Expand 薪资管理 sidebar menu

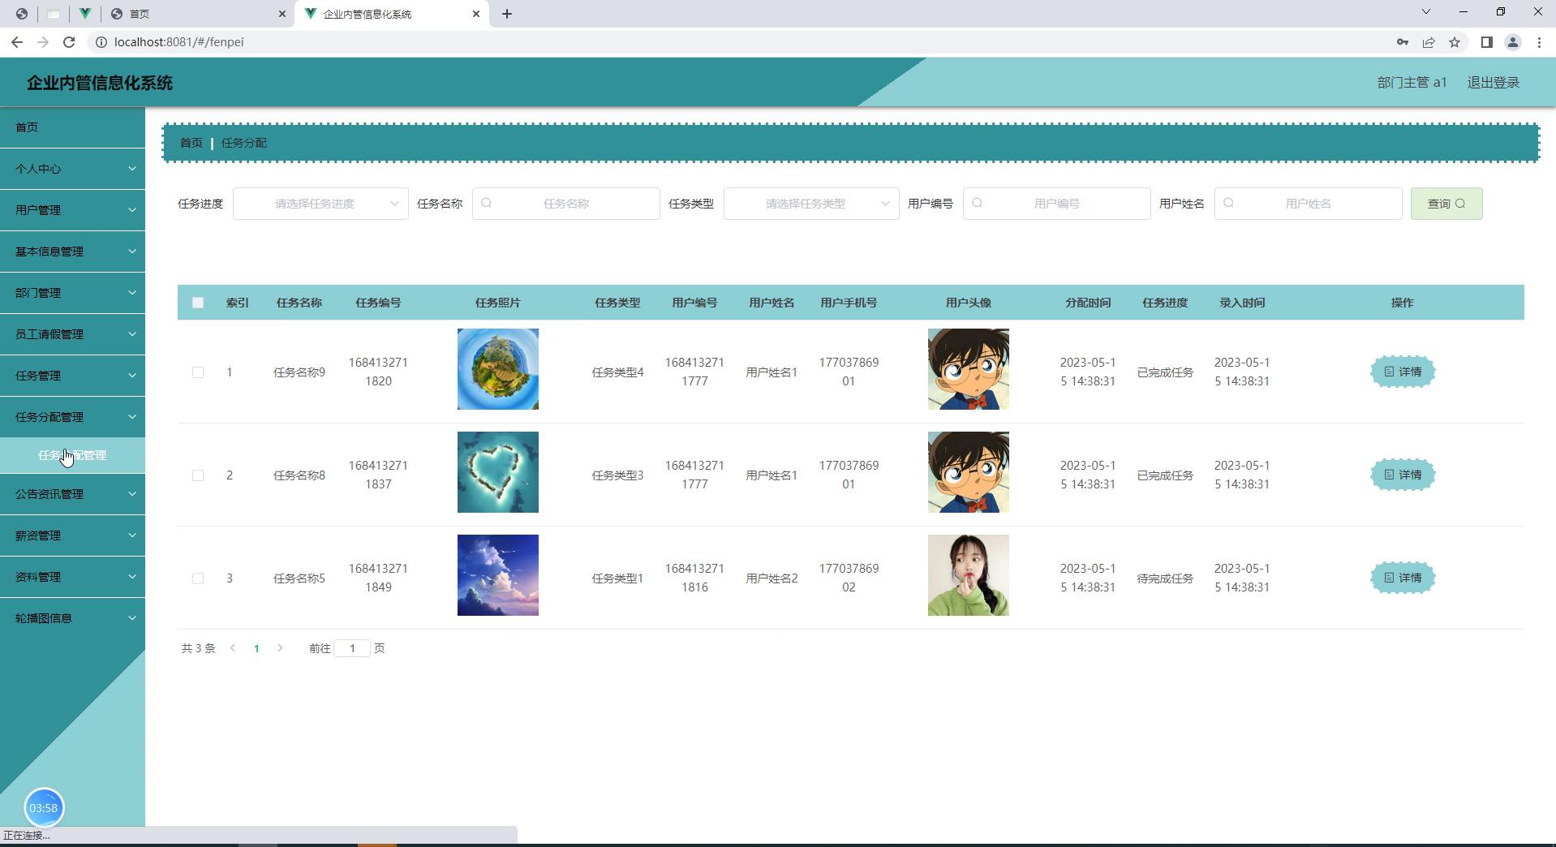point(72,535)
